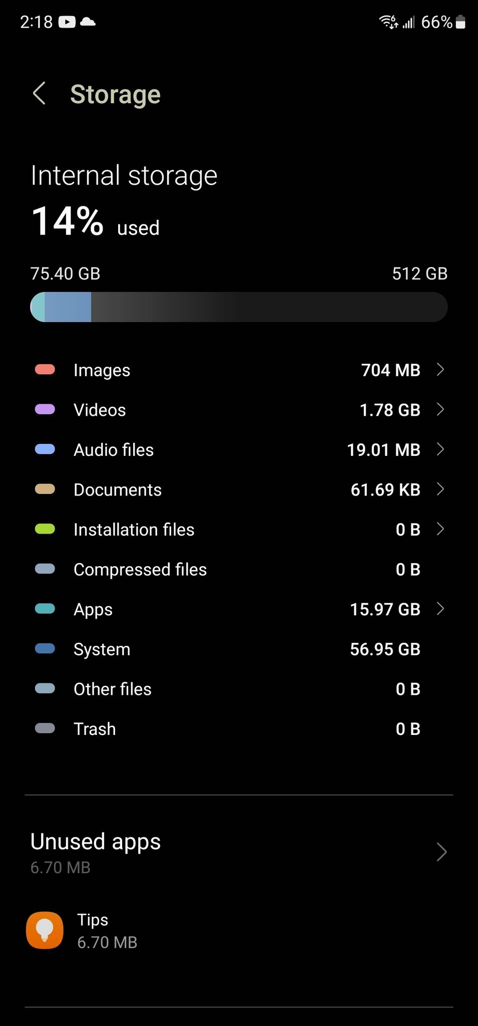Tap the battery icon in status bar
The width and height of the screenshot is (478, 1026).
pyautogui.click(x=461, y=22)
